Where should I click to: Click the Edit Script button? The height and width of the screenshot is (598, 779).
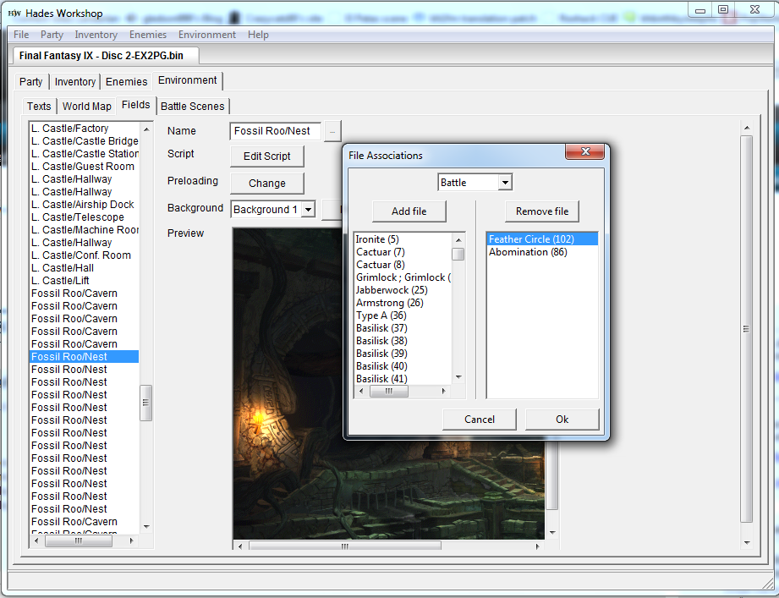pos(266,156)
